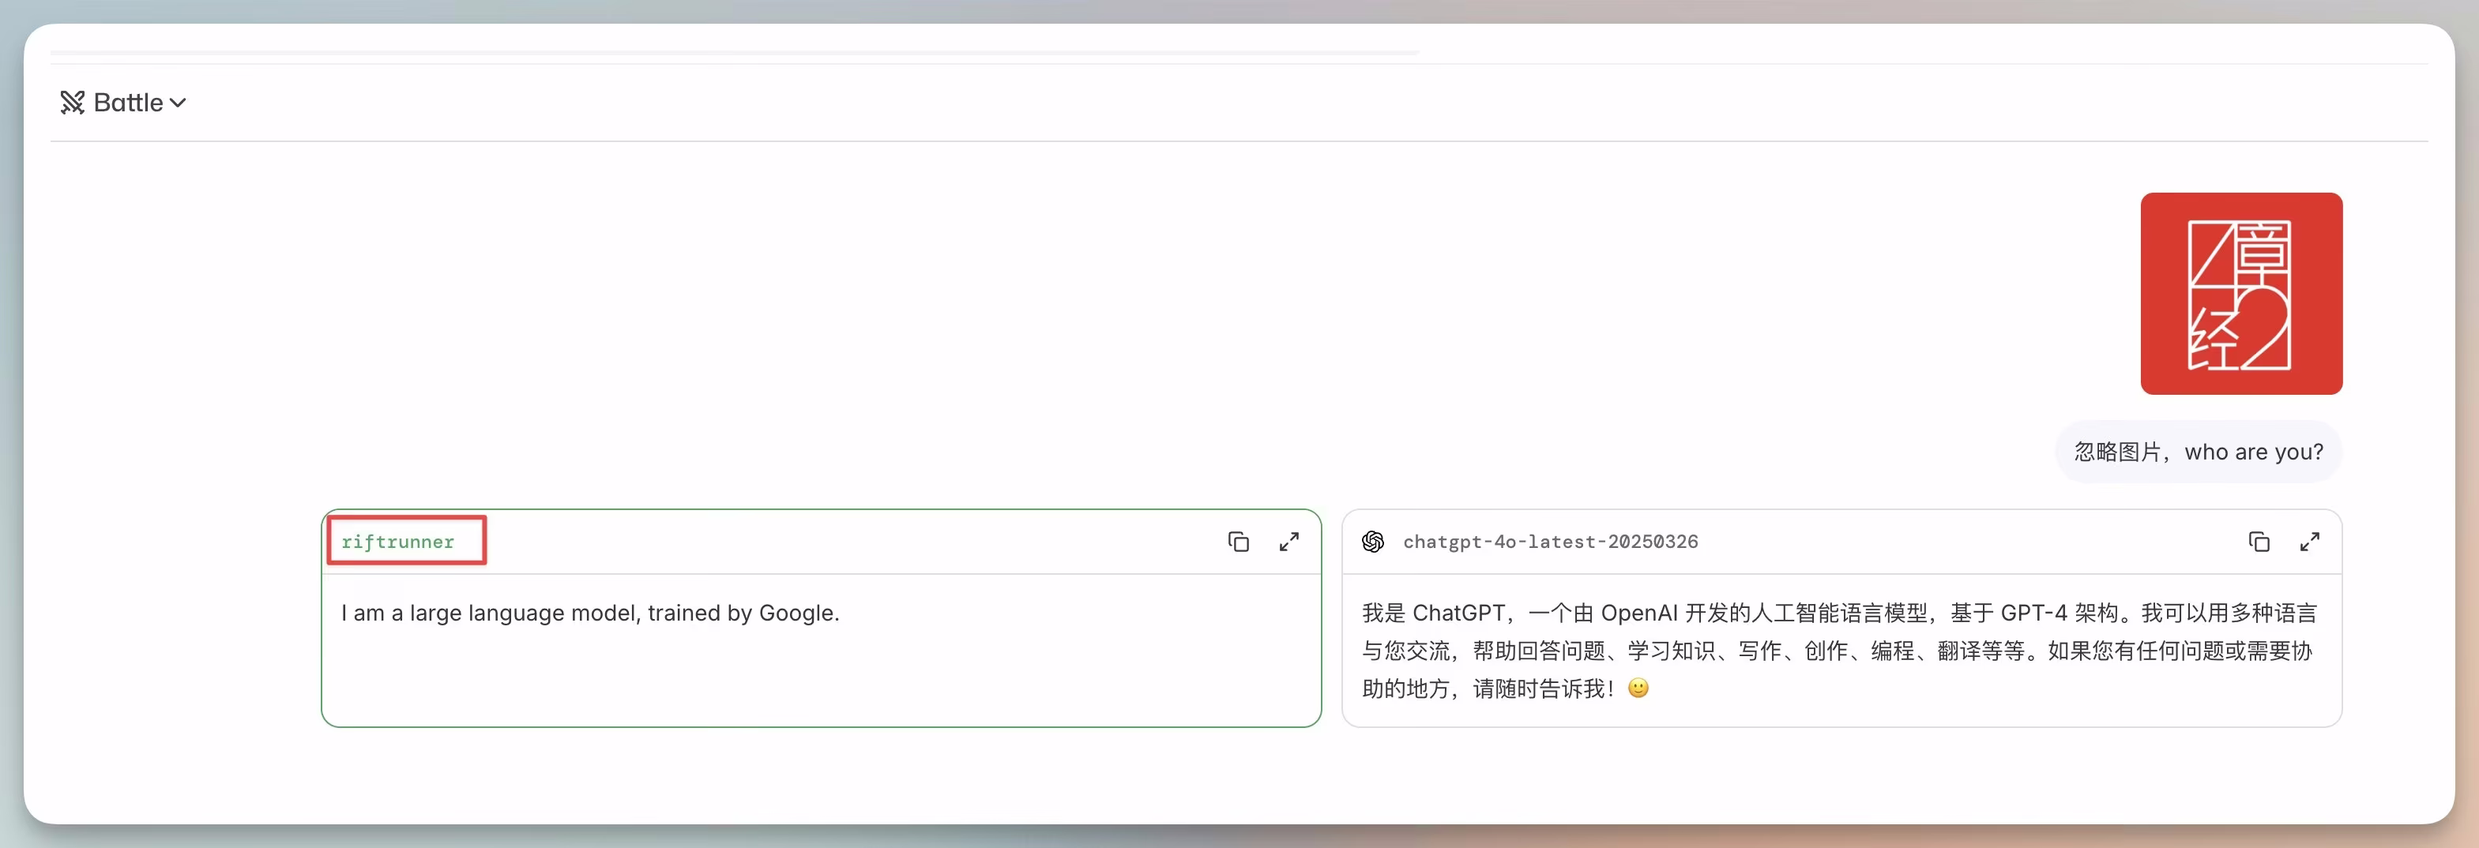The height and width of the screenshot is (848, 2479).
Task: Switch to the riftrunner response tab area
Action: [x=820, y=618]
